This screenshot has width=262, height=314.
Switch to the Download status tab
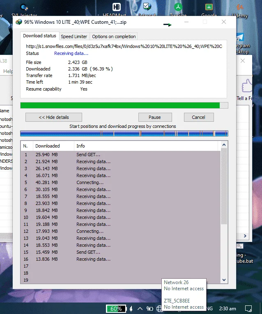[39, 36]
